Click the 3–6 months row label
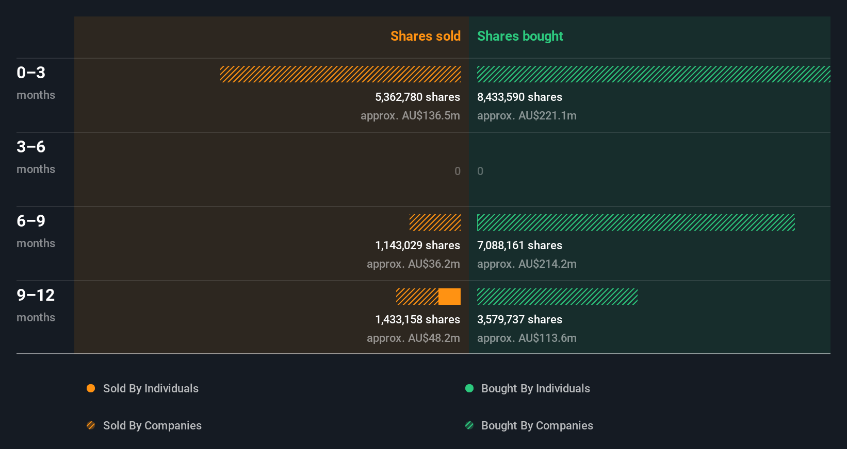Viewport: 847px width, 449px height. point(36,157)
